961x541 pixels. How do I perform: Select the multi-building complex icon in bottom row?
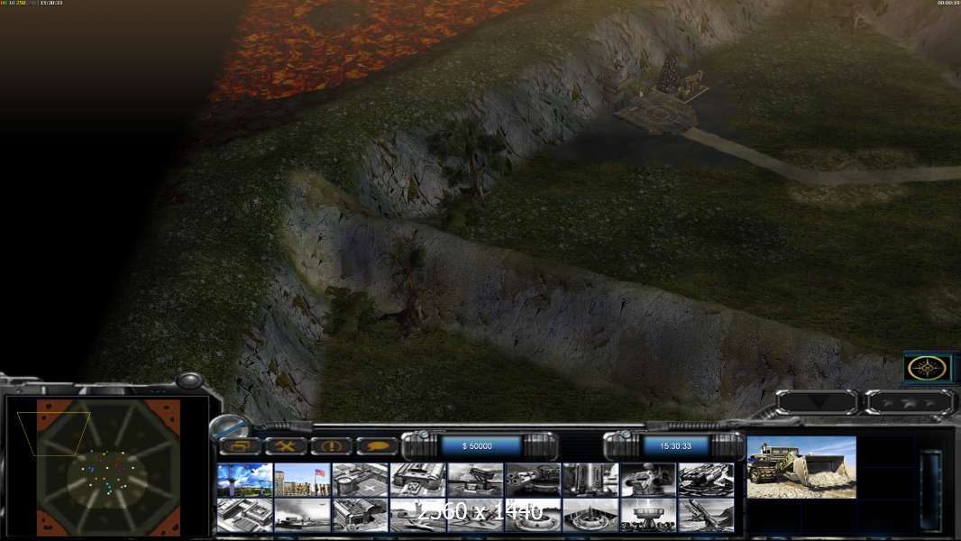click(x=244, y=515)
